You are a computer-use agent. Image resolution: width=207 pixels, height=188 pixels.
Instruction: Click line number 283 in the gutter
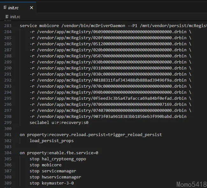coord(7,26)
